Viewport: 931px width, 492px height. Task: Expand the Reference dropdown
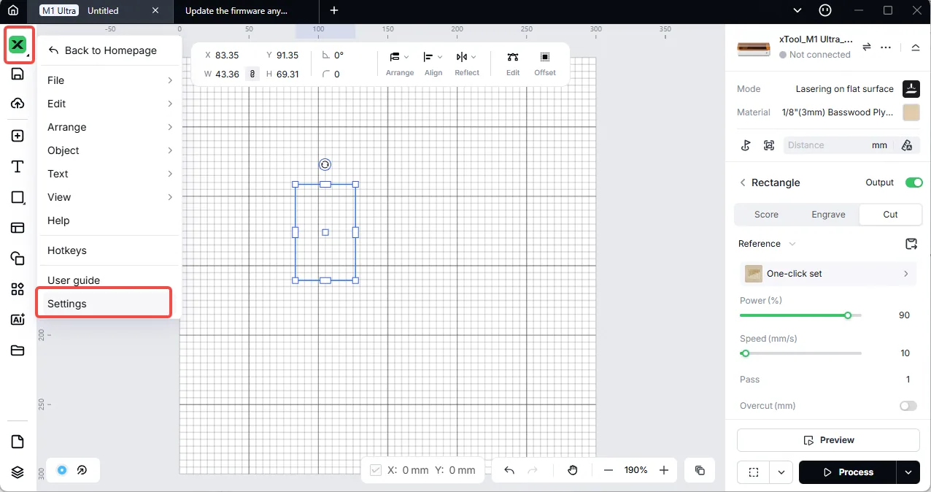pyautogui.click(x=767, y=244)
